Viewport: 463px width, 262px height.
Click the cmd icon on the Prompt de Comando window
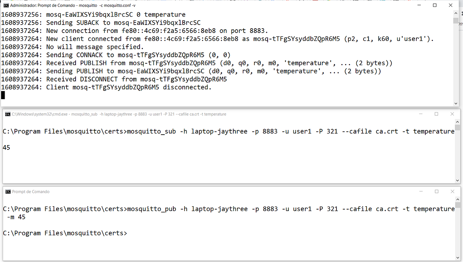(x=8, y=191)
